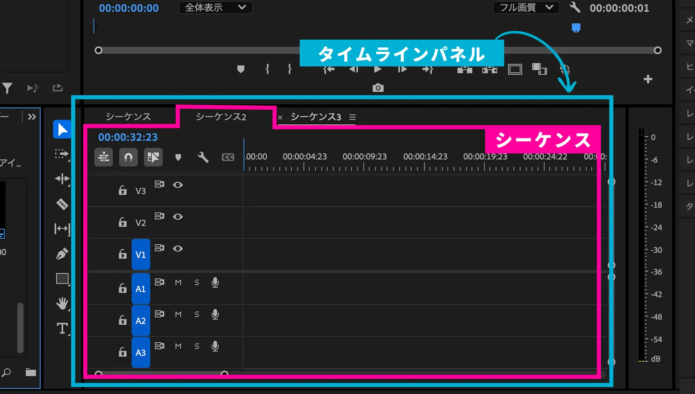Screen dimensions: 695x394
Task: Switch to the シーケンス2 tab
Action: (x=221, y=117)
